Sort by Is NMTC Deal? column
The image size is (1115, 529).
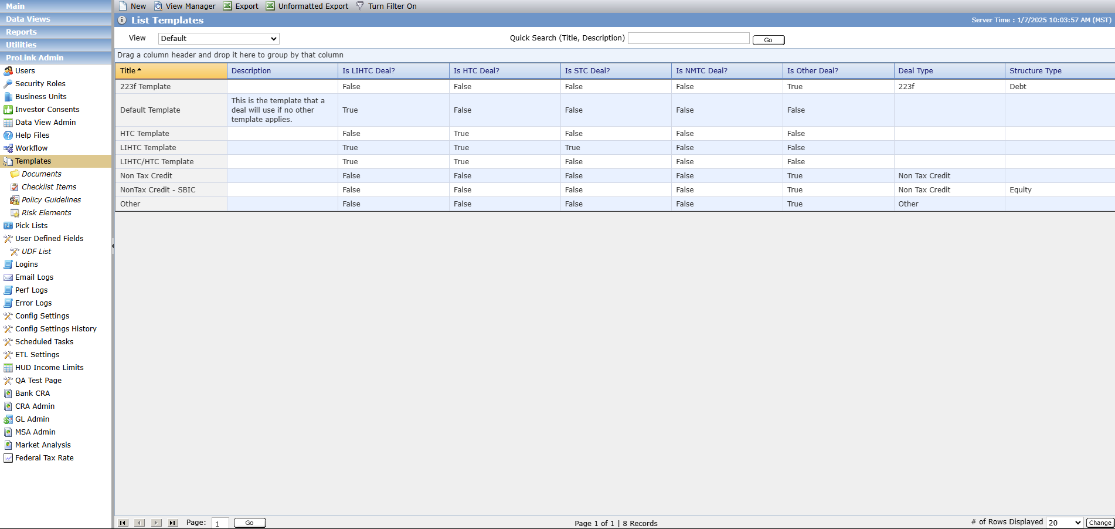click(727, 71)
